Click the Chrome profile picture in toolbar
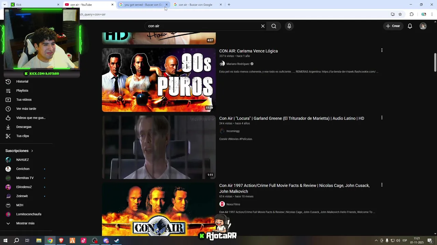The image size is (437, 245). tap(424, 14)
